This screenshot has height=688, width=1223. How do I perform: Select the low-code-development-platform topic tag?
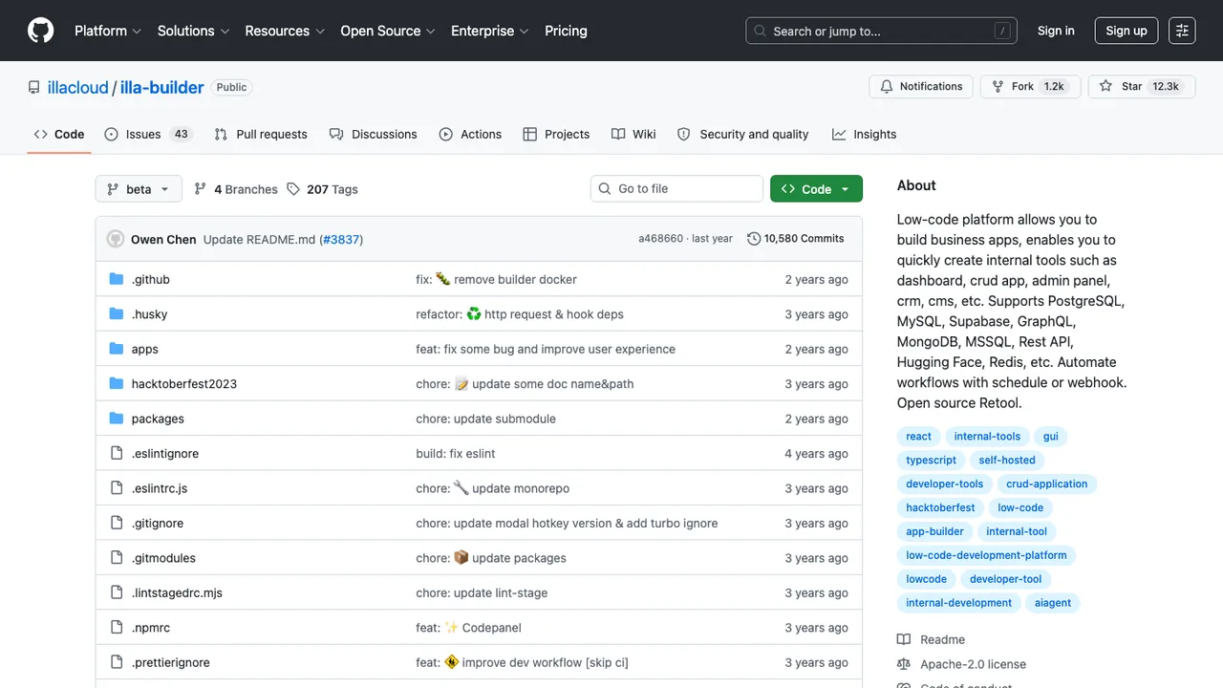tap(986, 555)
